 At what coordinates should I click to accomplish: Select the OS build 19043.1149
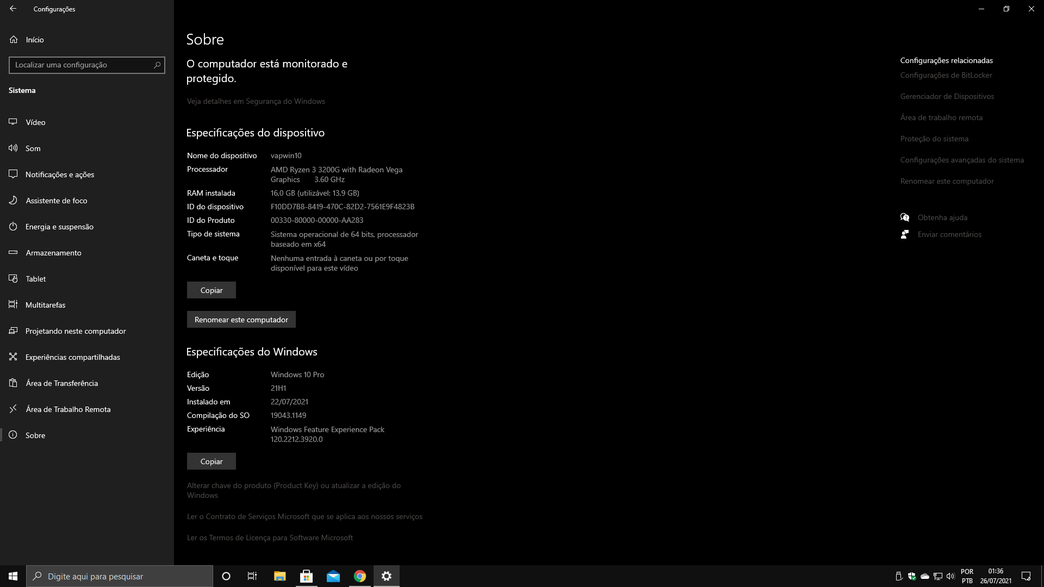pyautogui.click(x=288, y=415)
